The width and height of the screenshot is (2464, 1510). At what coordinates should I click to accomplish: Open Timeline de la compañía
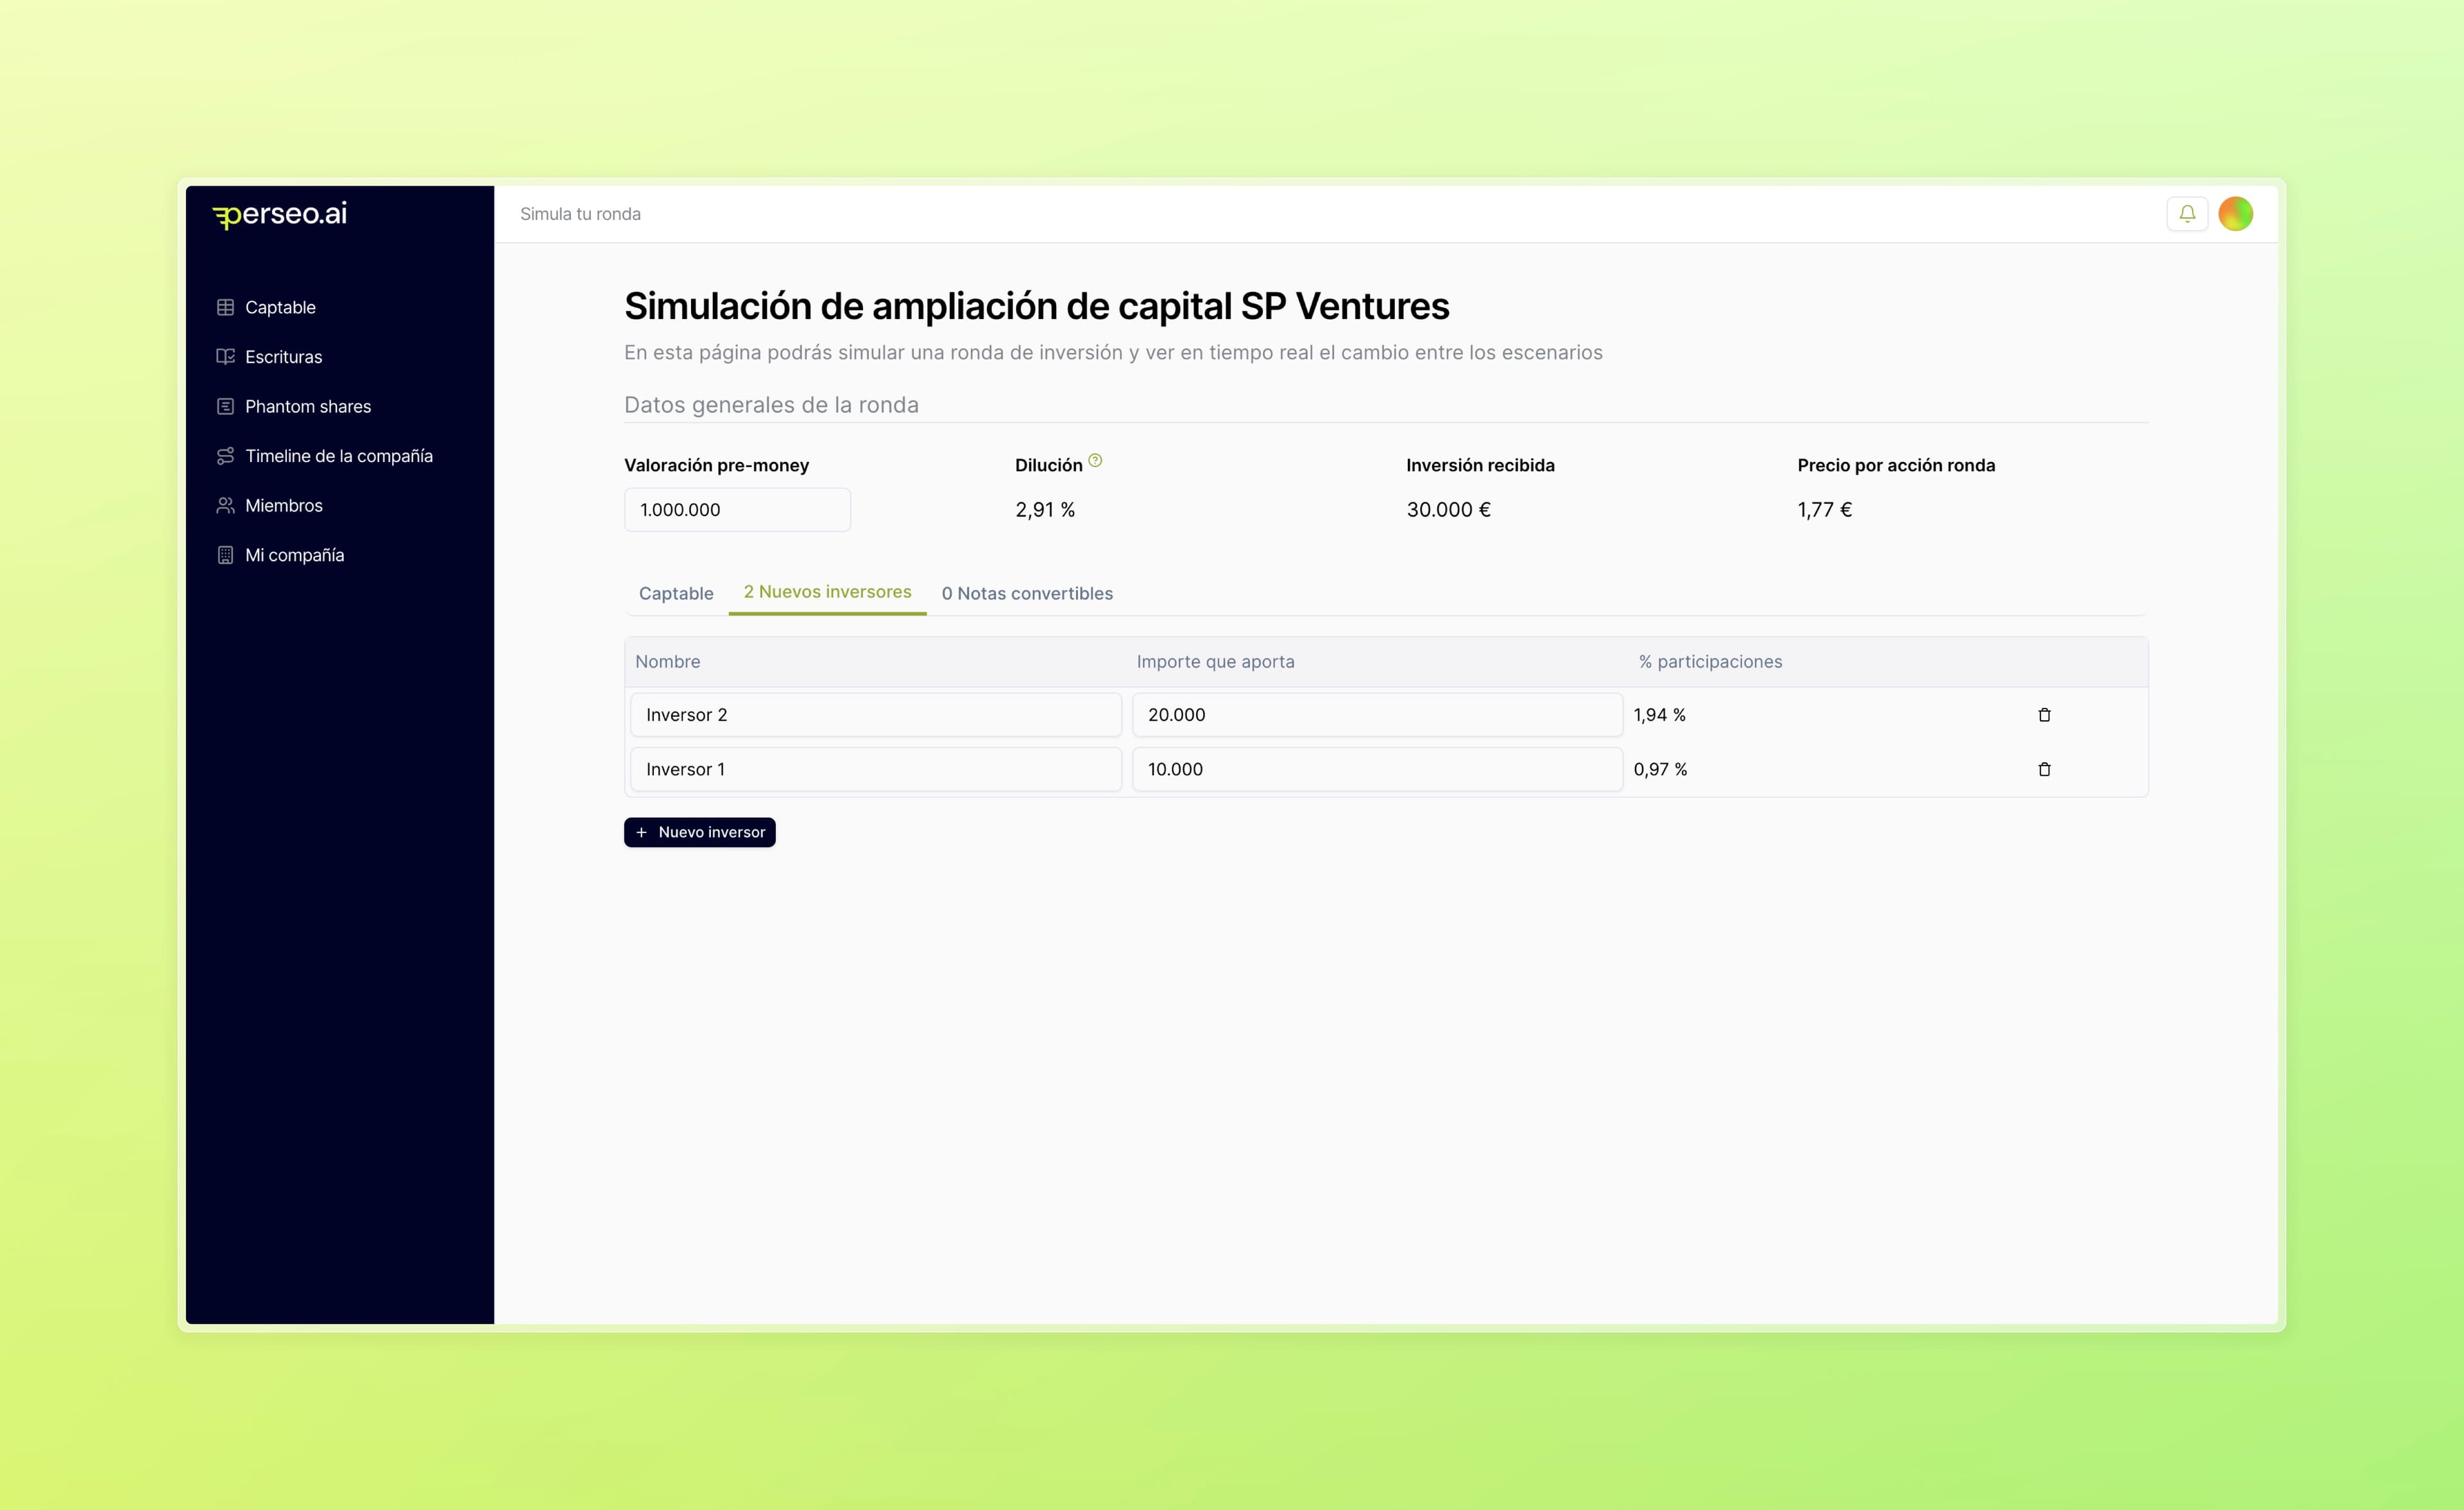pyautogui.click(x=339, y=456)
